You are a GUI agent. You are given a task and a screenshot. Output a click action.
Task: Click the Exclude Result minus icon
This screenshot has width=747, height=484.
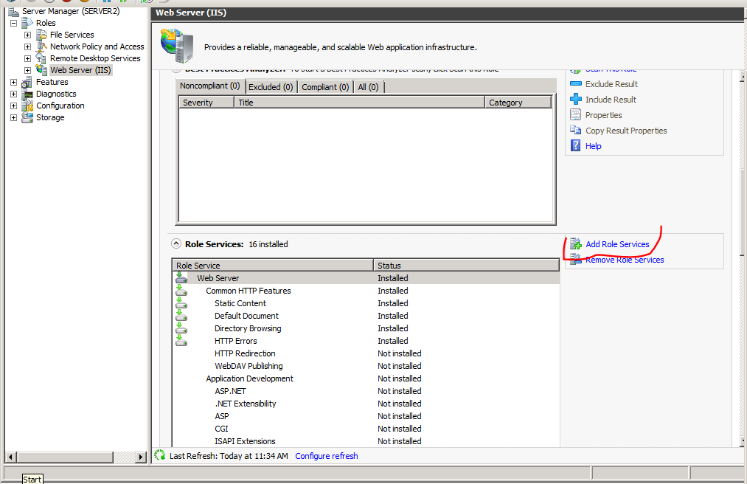(576, 84)
